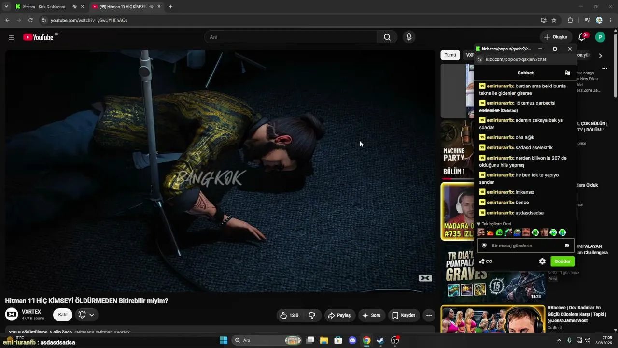Open Chrome profile avatar in toolbar
Image resolution: width=618 pixels, height=348 pixels.
click(599, 20)
